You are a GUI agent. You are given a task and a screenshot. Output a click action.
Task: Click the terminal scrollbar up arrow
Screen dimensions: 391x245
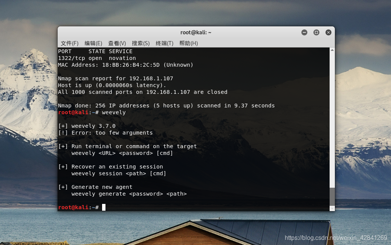(332, 50)
